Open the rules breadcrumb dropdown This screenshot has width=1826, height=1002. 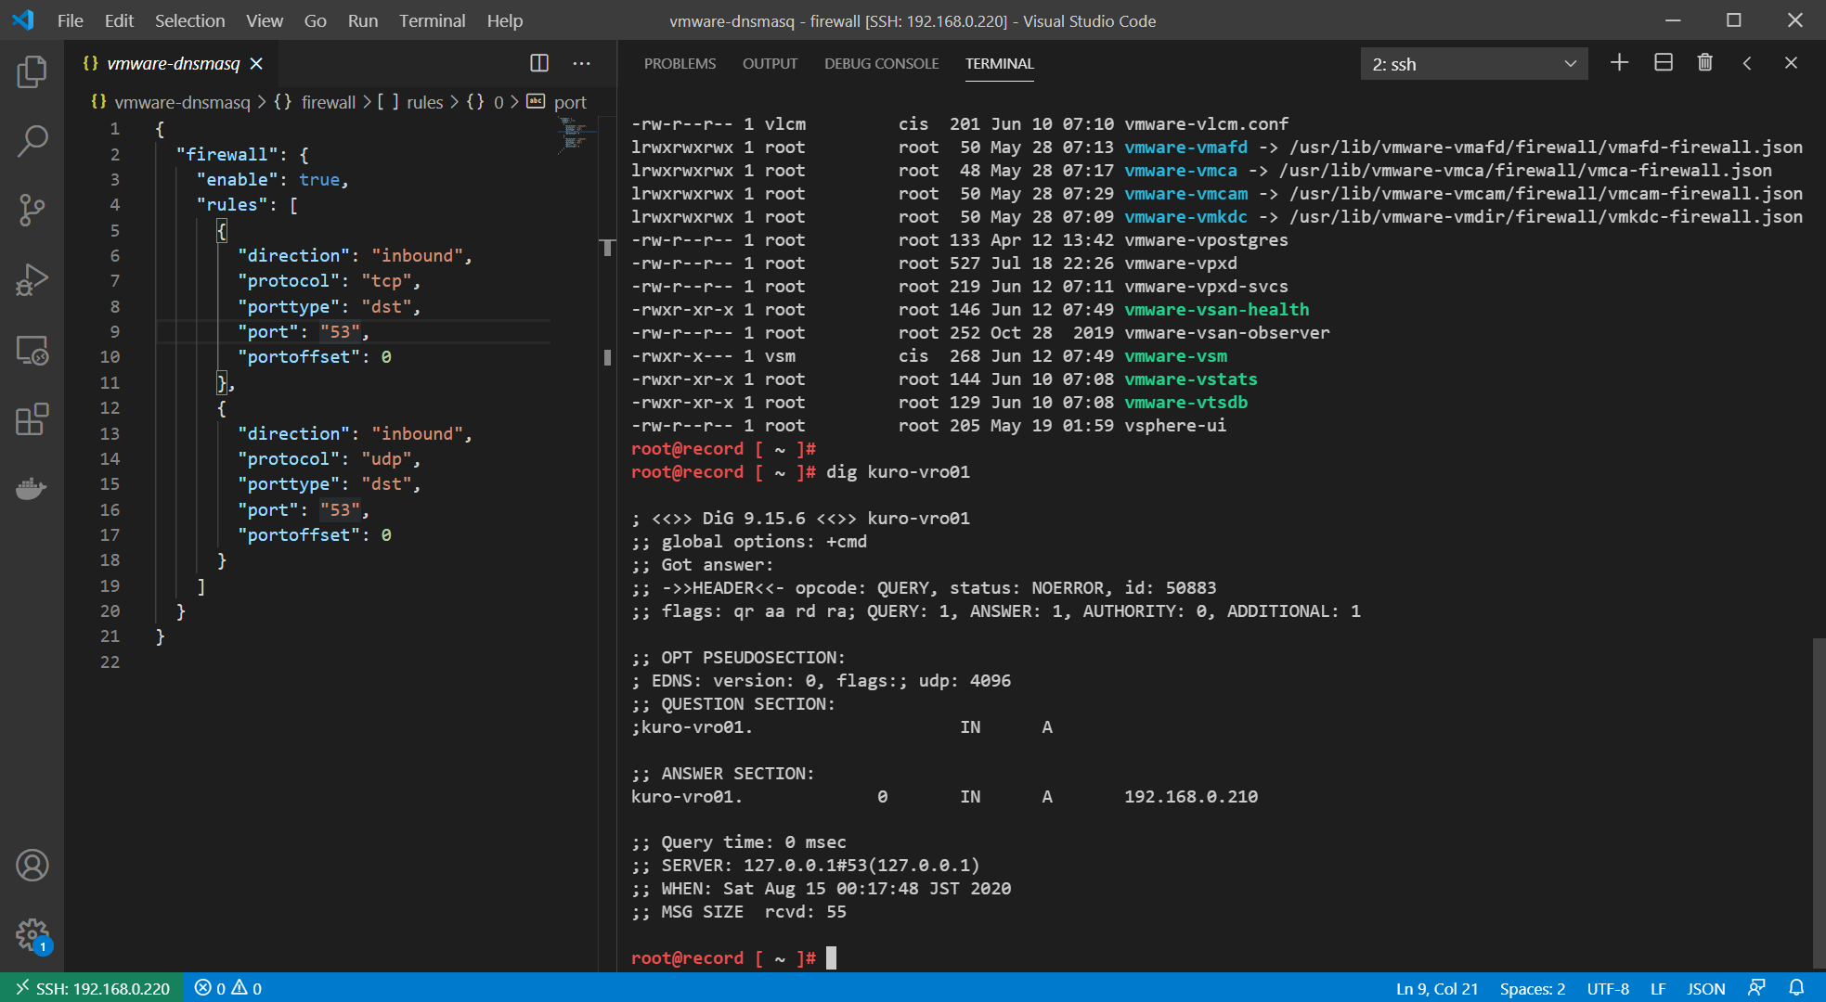coord(424,102)
